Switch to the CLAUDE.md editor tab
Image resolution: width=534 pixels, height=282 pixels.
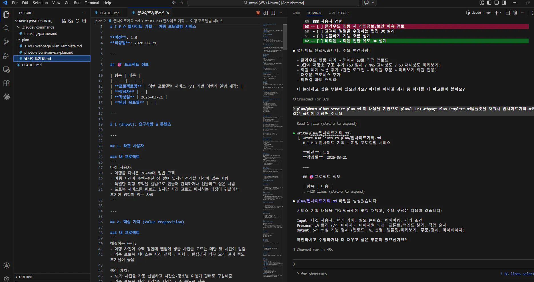(x=110, y=13)
